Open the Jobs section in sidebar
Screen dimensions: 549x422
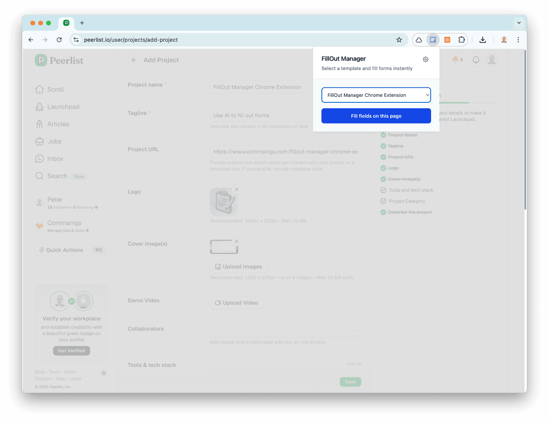click(54, 141)
